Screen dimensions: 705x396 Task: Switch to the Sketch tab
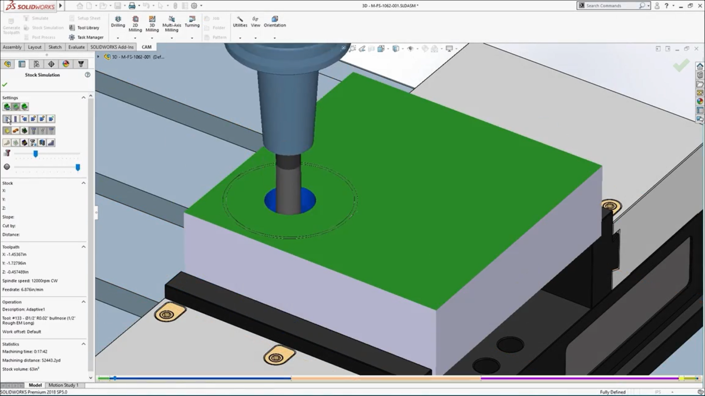[x=55, y=47]
